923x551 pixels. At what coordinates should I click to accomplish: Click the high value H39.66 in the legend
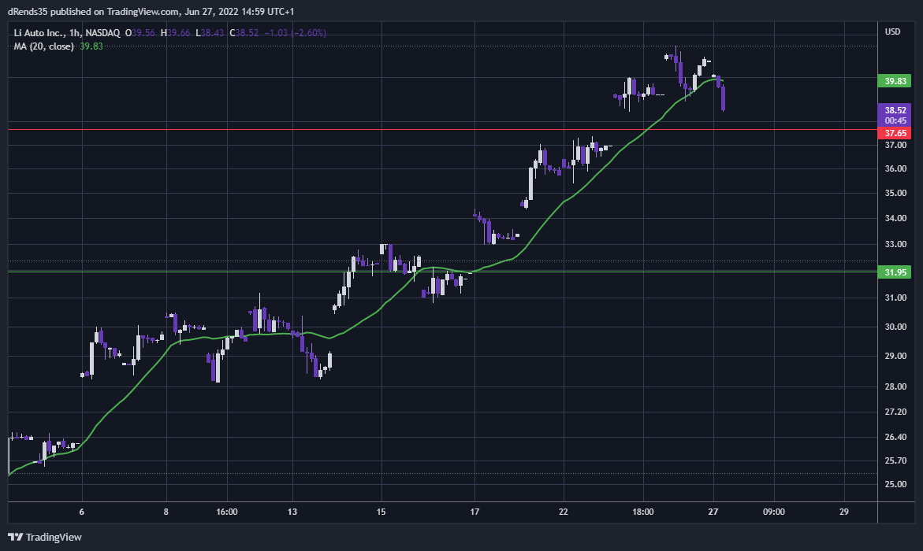click(x=176, y=33)
